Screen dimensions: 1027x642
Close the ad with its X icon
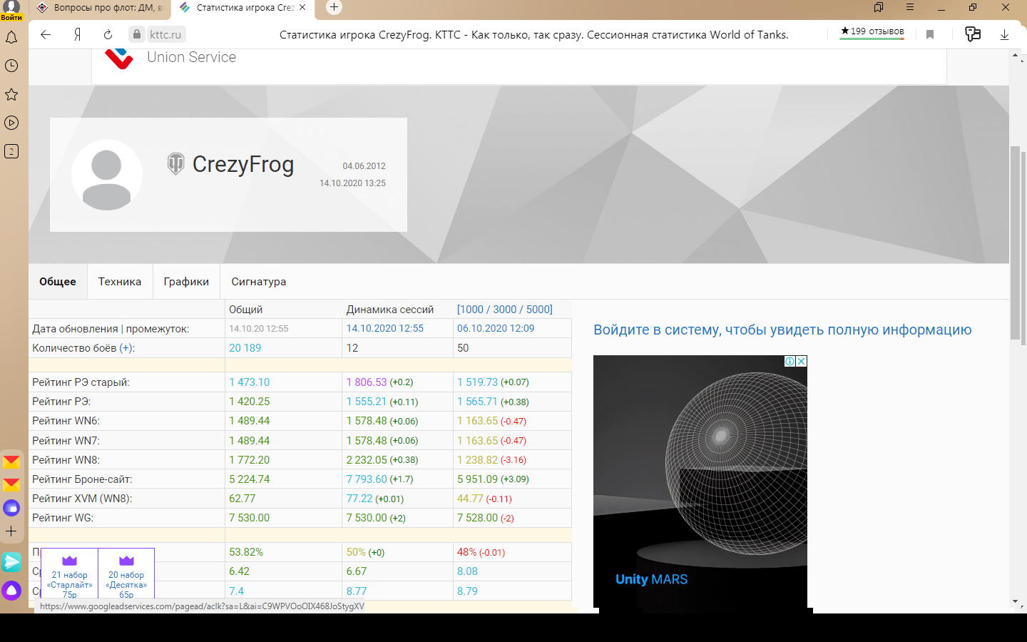802,361
